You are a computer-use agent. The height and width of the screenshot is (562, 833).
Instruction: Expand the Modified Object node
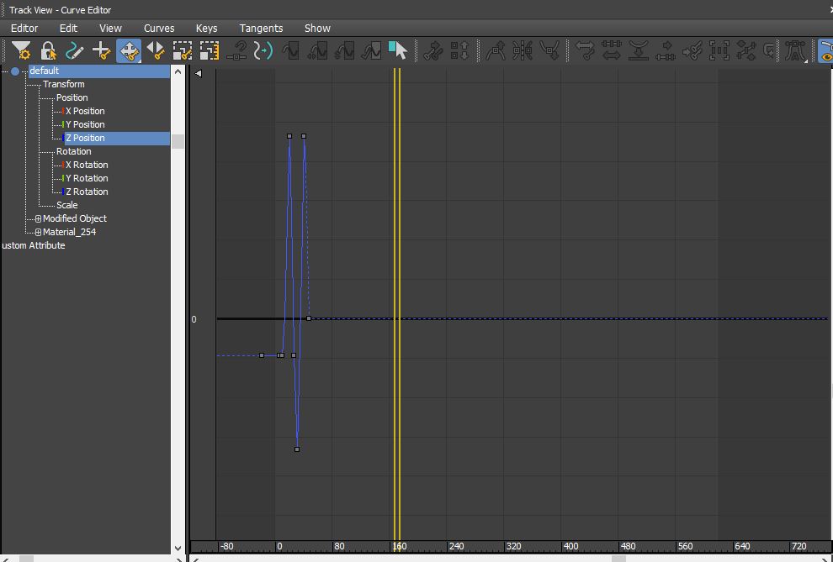coord(38,218)
